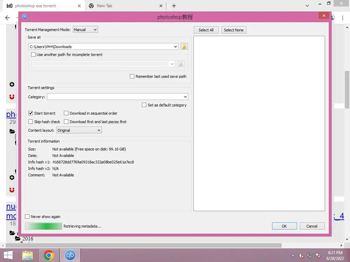This screenshot has height=262, width=350.
Task: Open Action Center flag tray icon
Action: [318, 256]
